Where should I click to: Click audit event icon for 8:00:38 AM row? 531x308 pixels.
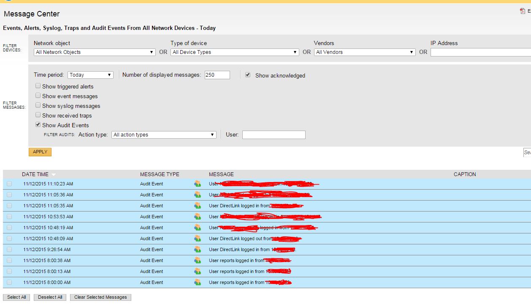[197, 260]
